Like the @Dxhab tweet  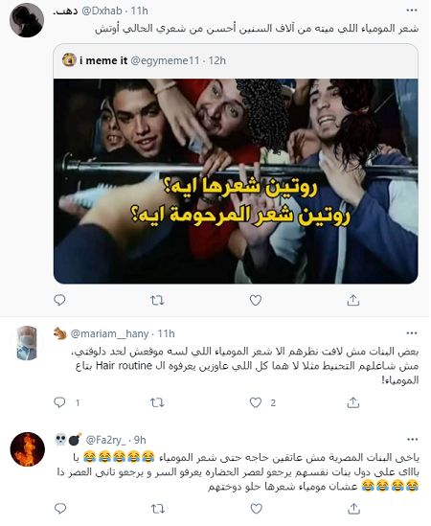tap(256, 300)
